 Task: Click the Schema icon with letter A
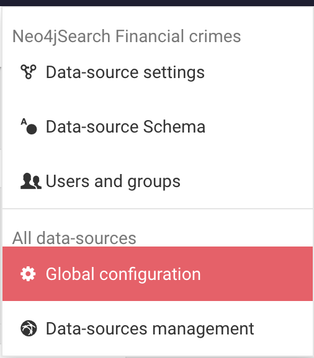point(29,126)
